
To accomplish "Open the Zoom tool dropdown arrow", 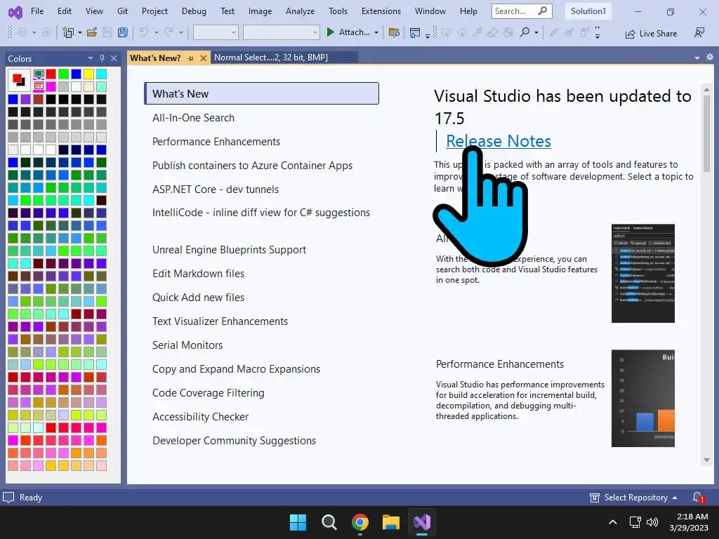I will 536,32.
